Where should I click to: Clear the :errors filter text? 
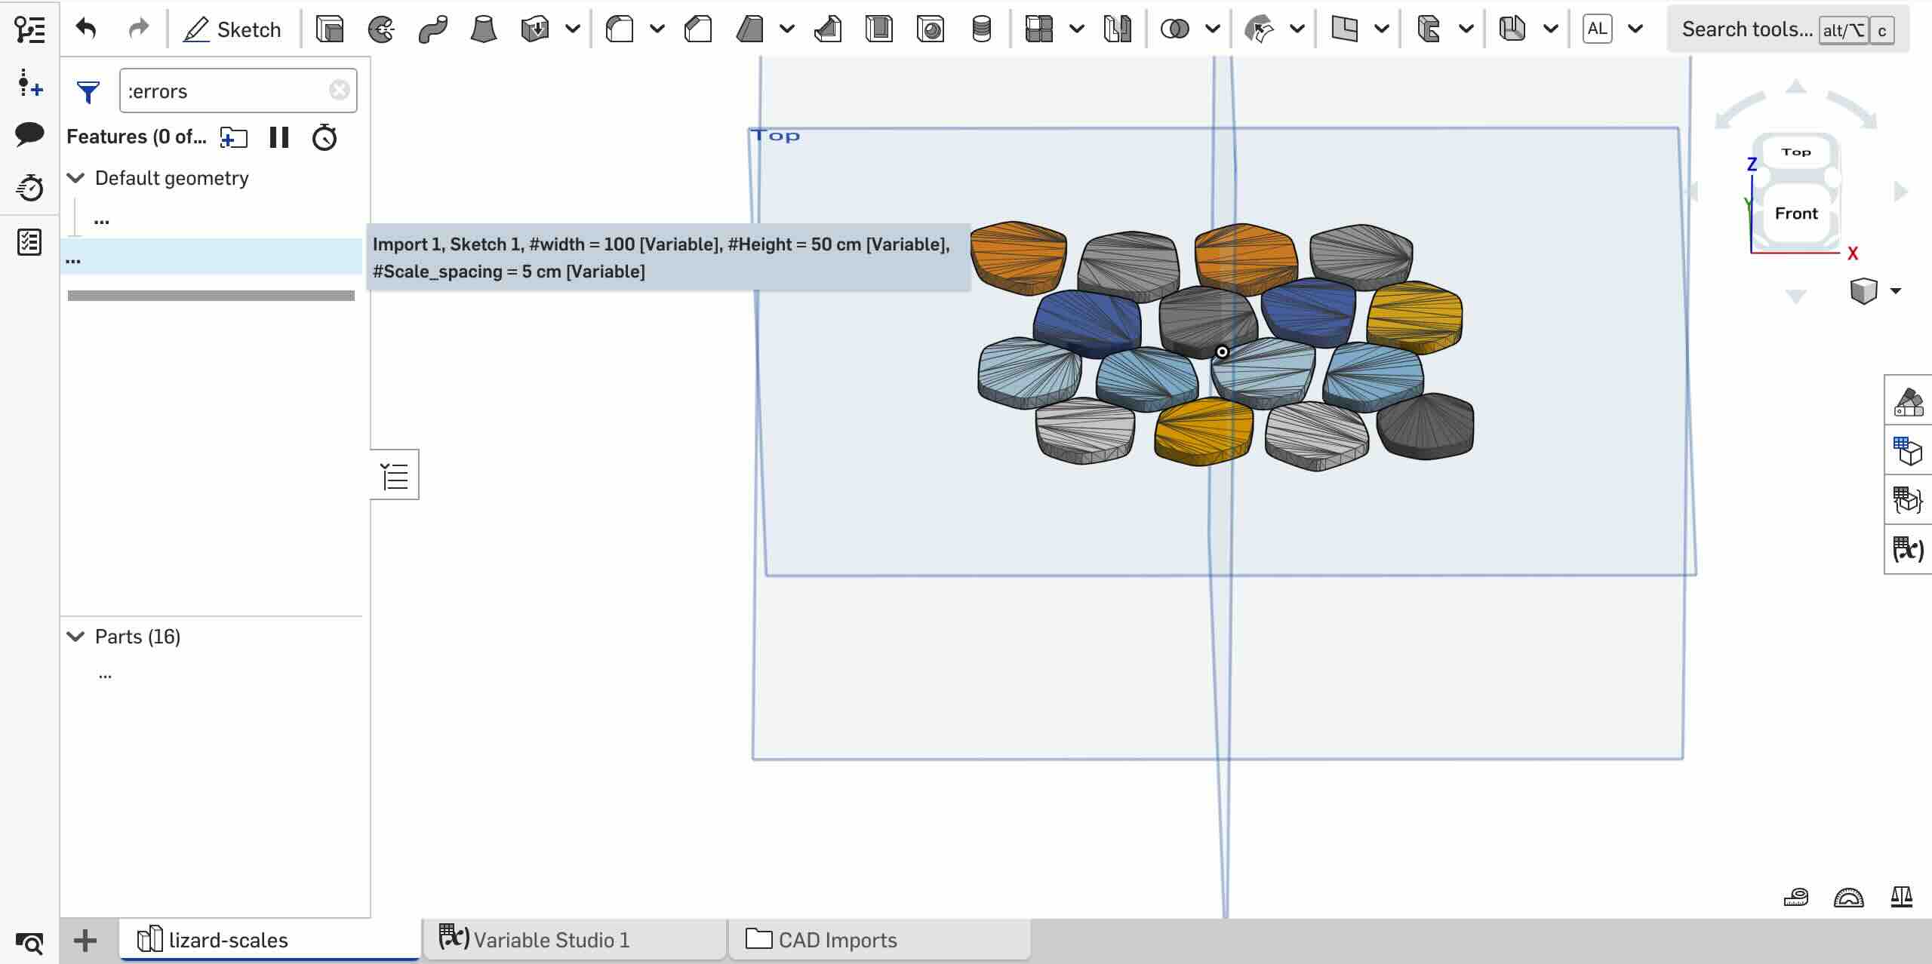(x=339, y=91)
